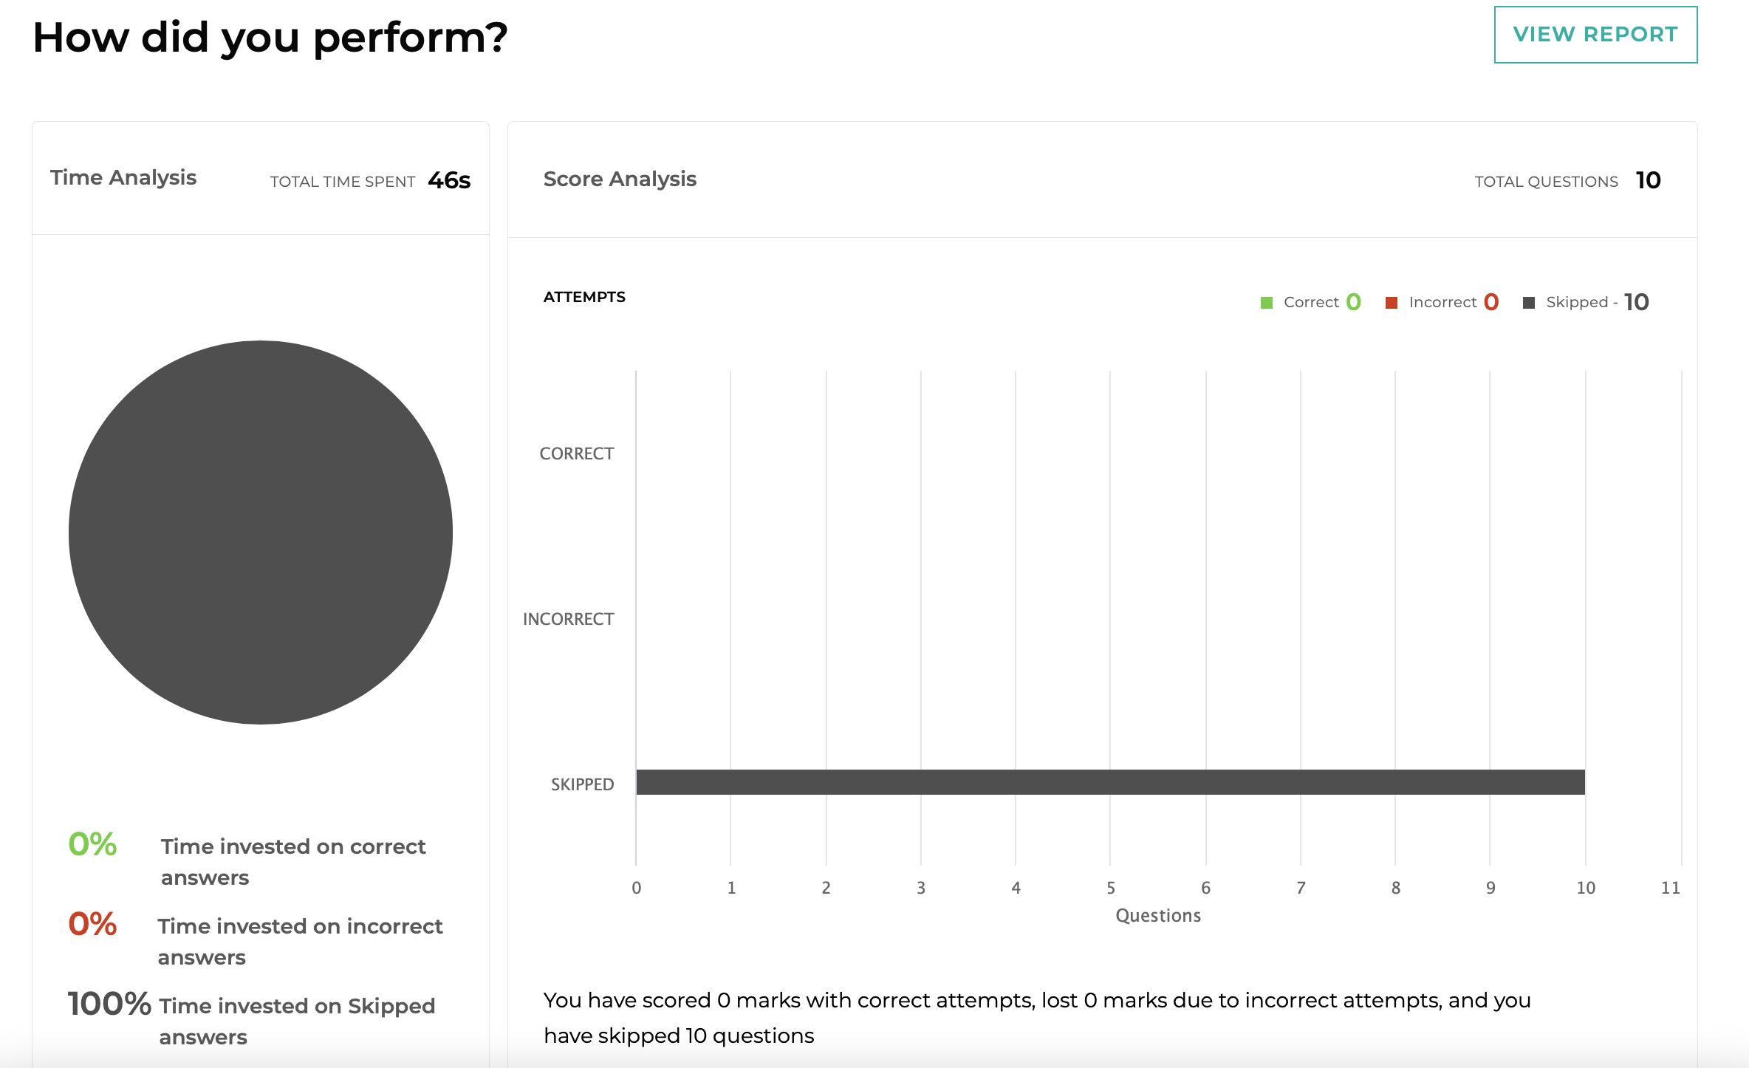
Task: Click the red 0% incorrect time figure
Action: [92, 924]
